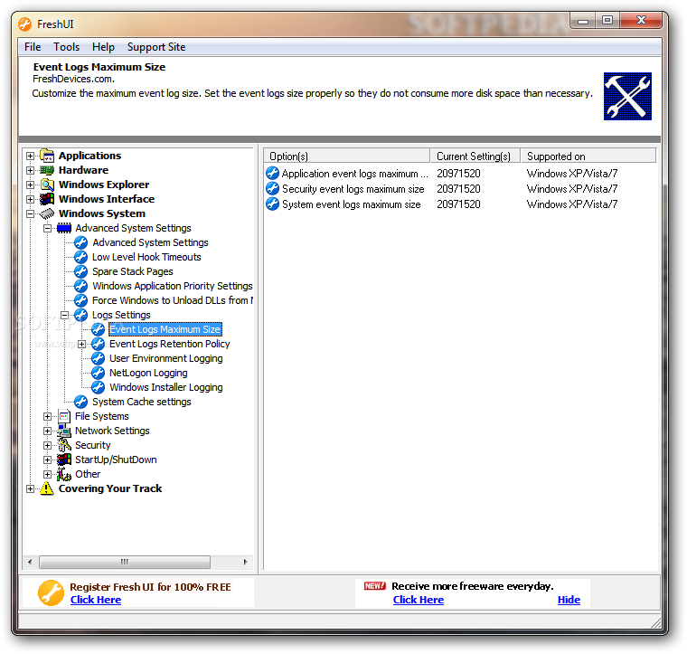Image resolution: width=687 pixels, height=654 pixels.
Task: Click Here link for more freeware
Action: tap(419, 600)
